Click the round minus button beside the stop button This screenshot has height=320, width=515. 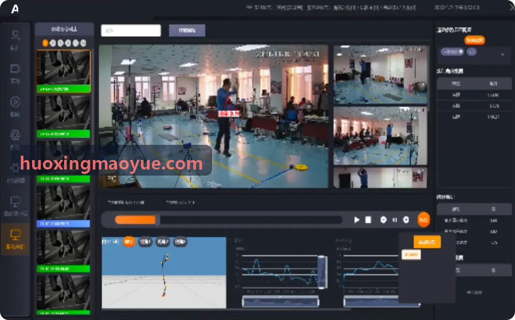(x=383, y=220)
